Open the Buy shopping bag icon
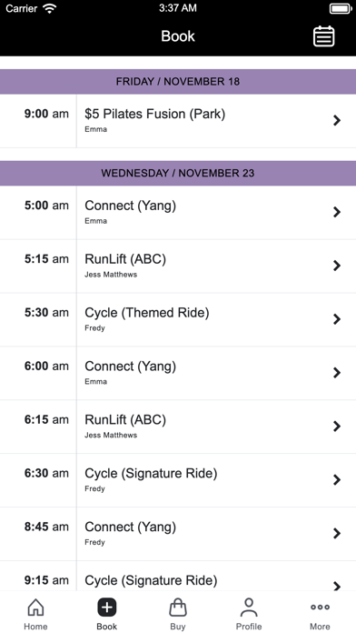Viewport: 356px width, 633px height. (x=178, y=608)
